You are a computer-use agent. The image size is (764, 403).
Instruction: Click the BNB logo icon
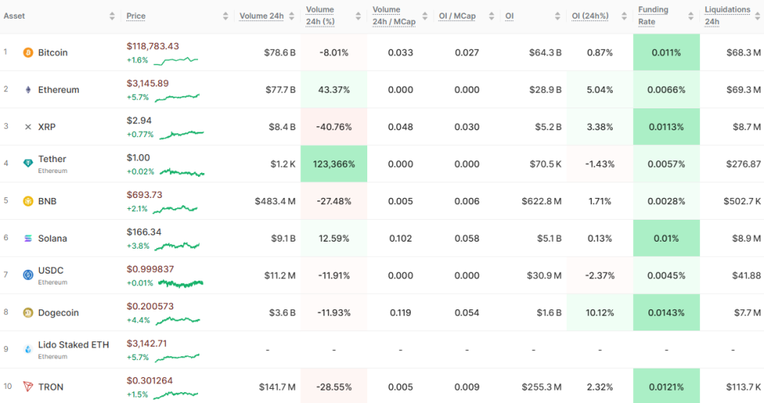28,201
